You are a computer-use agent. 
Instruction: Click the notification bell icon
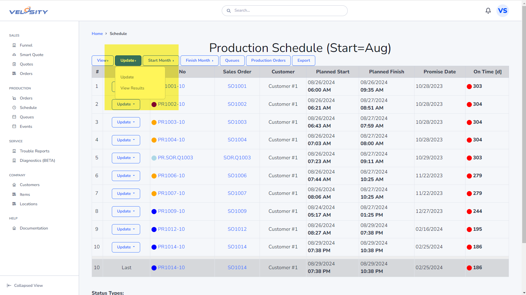488,11
